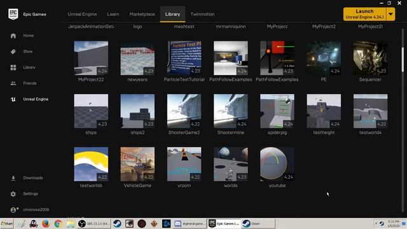
Task: Open the spiderpig project thumbnail
Action: [x=277, y=111]
